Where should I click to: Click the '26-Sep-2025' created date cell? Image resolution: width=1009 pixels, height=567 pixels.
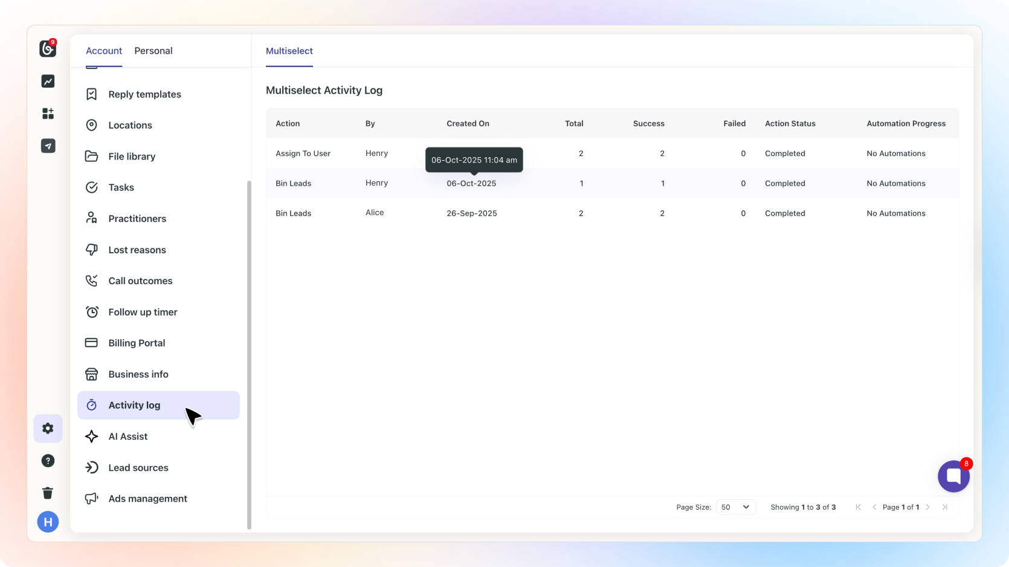[472, 213]
